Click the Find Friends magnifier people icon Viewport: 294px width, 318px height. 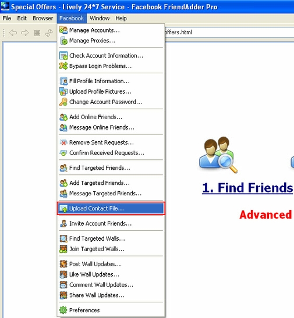click(x=218, y=155)
